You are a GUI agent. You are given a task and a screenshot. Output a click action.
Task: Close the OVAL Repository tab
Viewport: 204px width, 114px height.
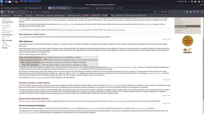coord(70,8)
